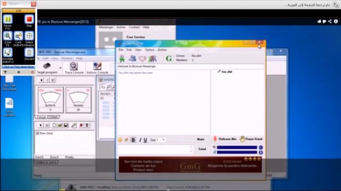Click the send list trash bin icon

(87, 125)
